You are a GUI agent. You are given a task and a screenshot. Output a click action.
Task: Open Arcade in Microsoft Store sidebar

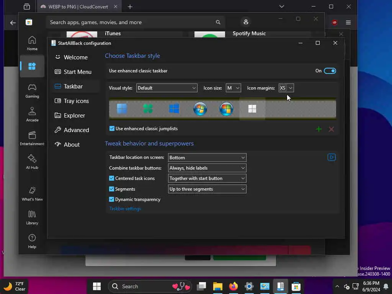32,114
